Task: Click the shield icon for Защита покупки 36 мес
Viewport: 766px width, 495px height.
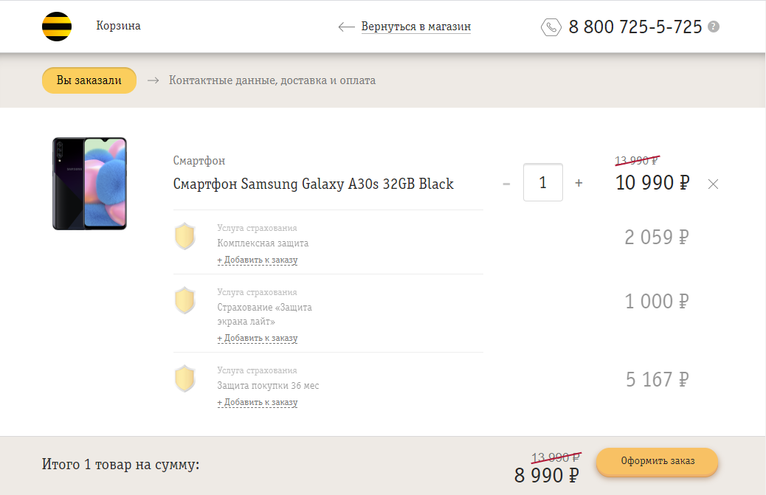Action: tap(185, 379)
